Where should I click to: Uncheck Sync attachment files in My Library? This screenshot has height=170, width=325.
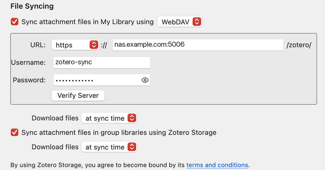pyautogui.click(x=15, y=22)
